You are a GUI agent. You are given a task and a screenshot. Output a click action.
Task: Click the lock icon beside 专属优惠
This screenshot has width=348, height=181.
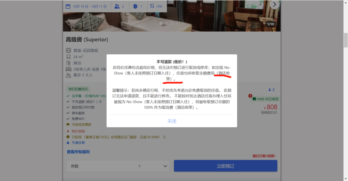coord(68,143)
